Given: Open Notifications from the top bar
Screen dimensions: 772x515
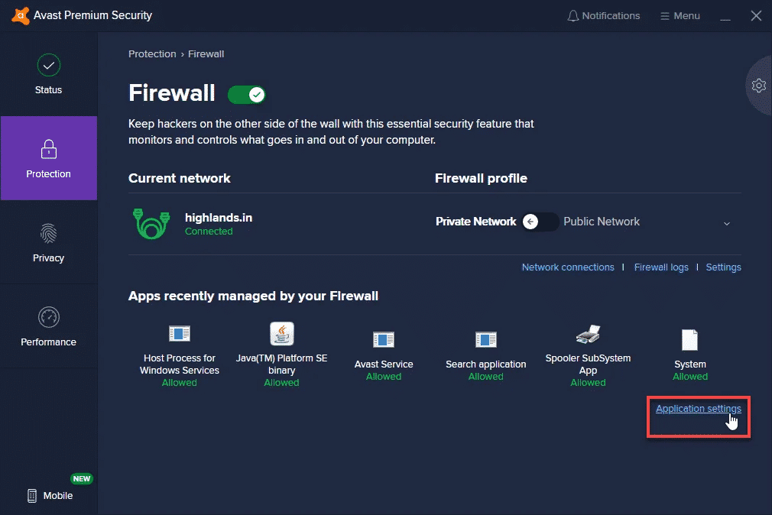Looking at the screenshot, I should (603, 15).
